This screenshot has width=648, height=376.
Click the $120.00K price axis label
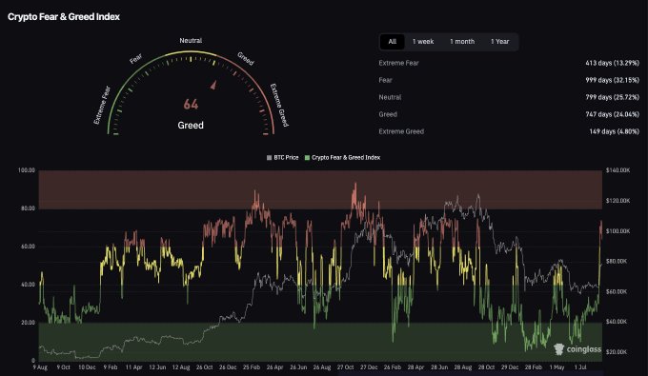618,201
